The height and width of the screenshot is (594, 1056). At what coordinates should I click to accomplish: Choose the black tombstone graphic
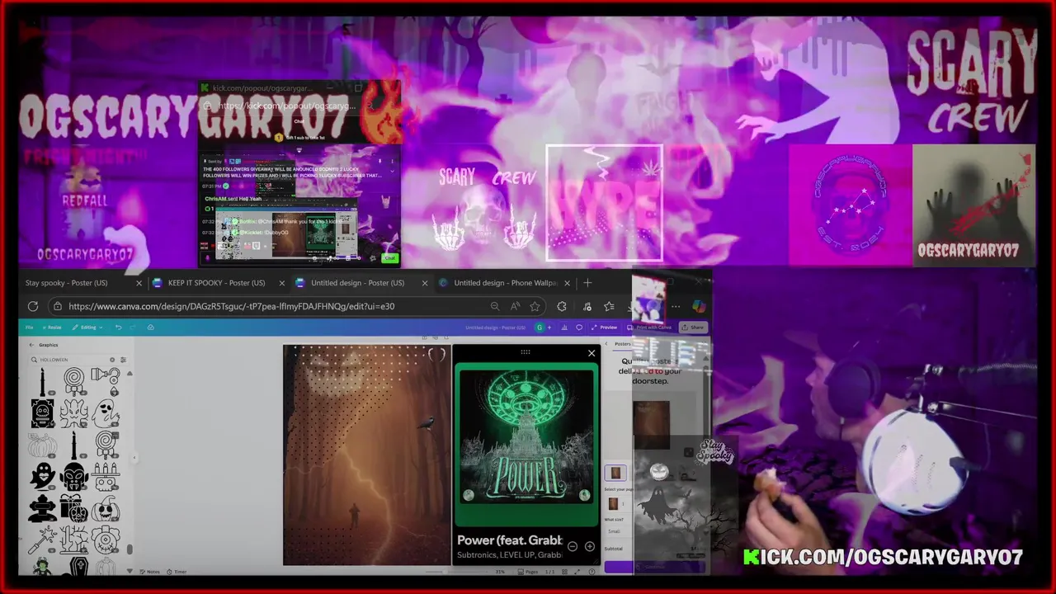tap(42, 508)
